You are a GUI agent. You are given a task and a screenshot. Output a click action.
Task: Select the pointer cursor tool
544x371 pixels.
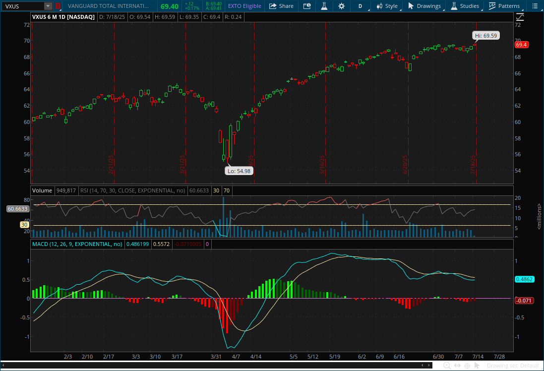pyautogui.click(x=477, y=366)
